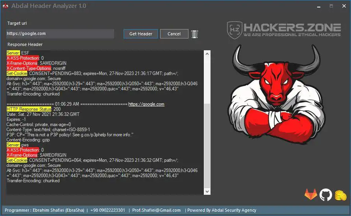
Task: Open the GitLab fox icon link
Action: click(311, 194)
